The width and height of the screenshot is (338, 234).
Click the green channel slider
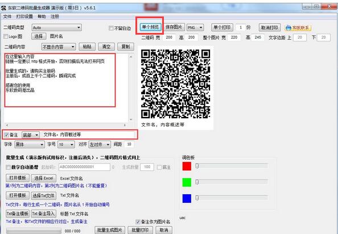232,182
